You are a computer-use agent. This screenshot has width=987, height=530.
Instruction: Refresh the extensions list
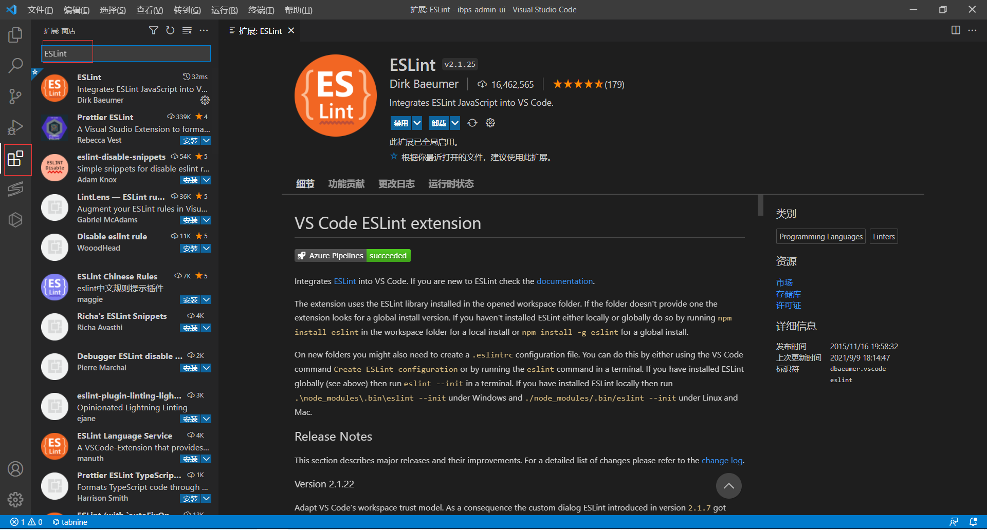click(x=170, y=31)
